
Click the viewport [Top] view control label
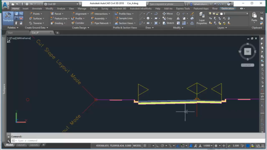click(x=13, y=38)
